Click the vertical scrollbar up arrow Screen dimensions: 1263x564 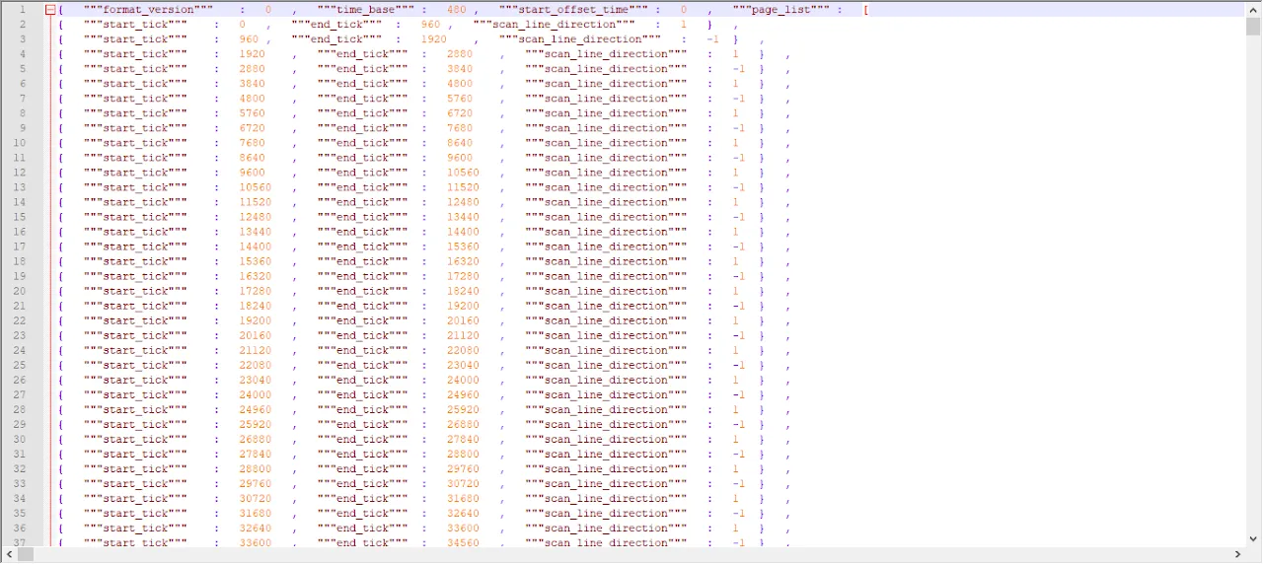click(1253, 8)
